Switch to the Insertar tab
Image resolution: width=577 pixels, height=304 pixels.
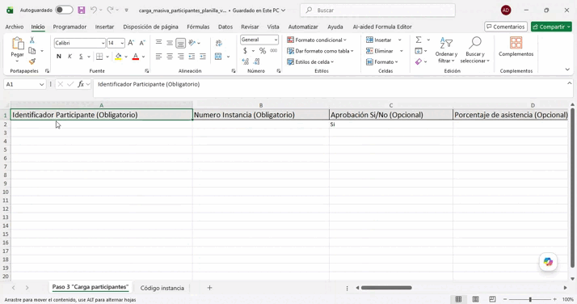tap(104, 27)
